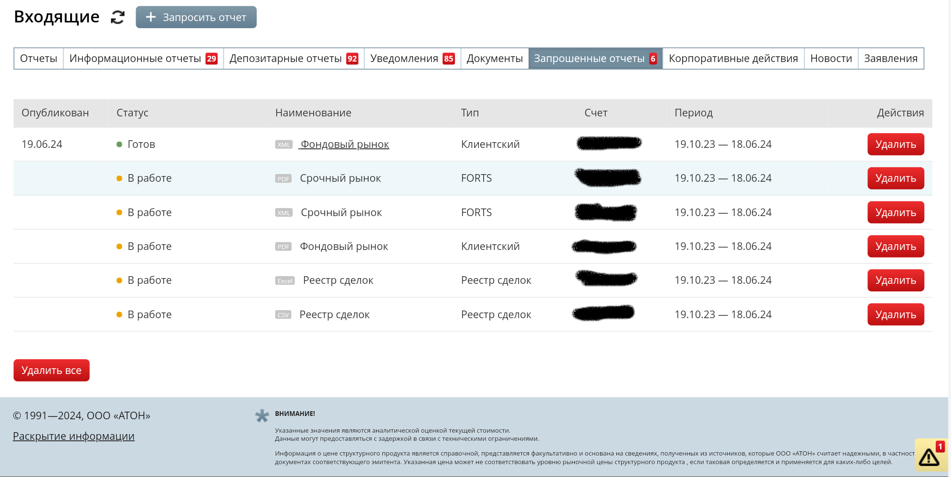Go to Корпоративные действия tab

733,59
